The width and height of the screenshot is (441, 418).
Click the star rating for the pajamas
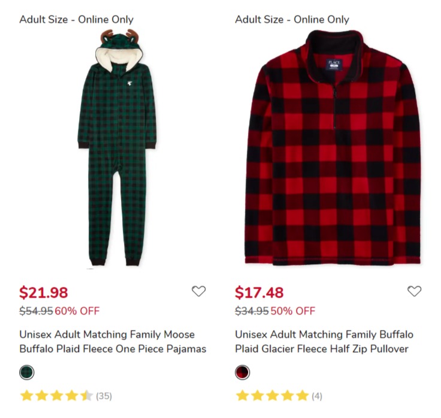click(56, 396)
